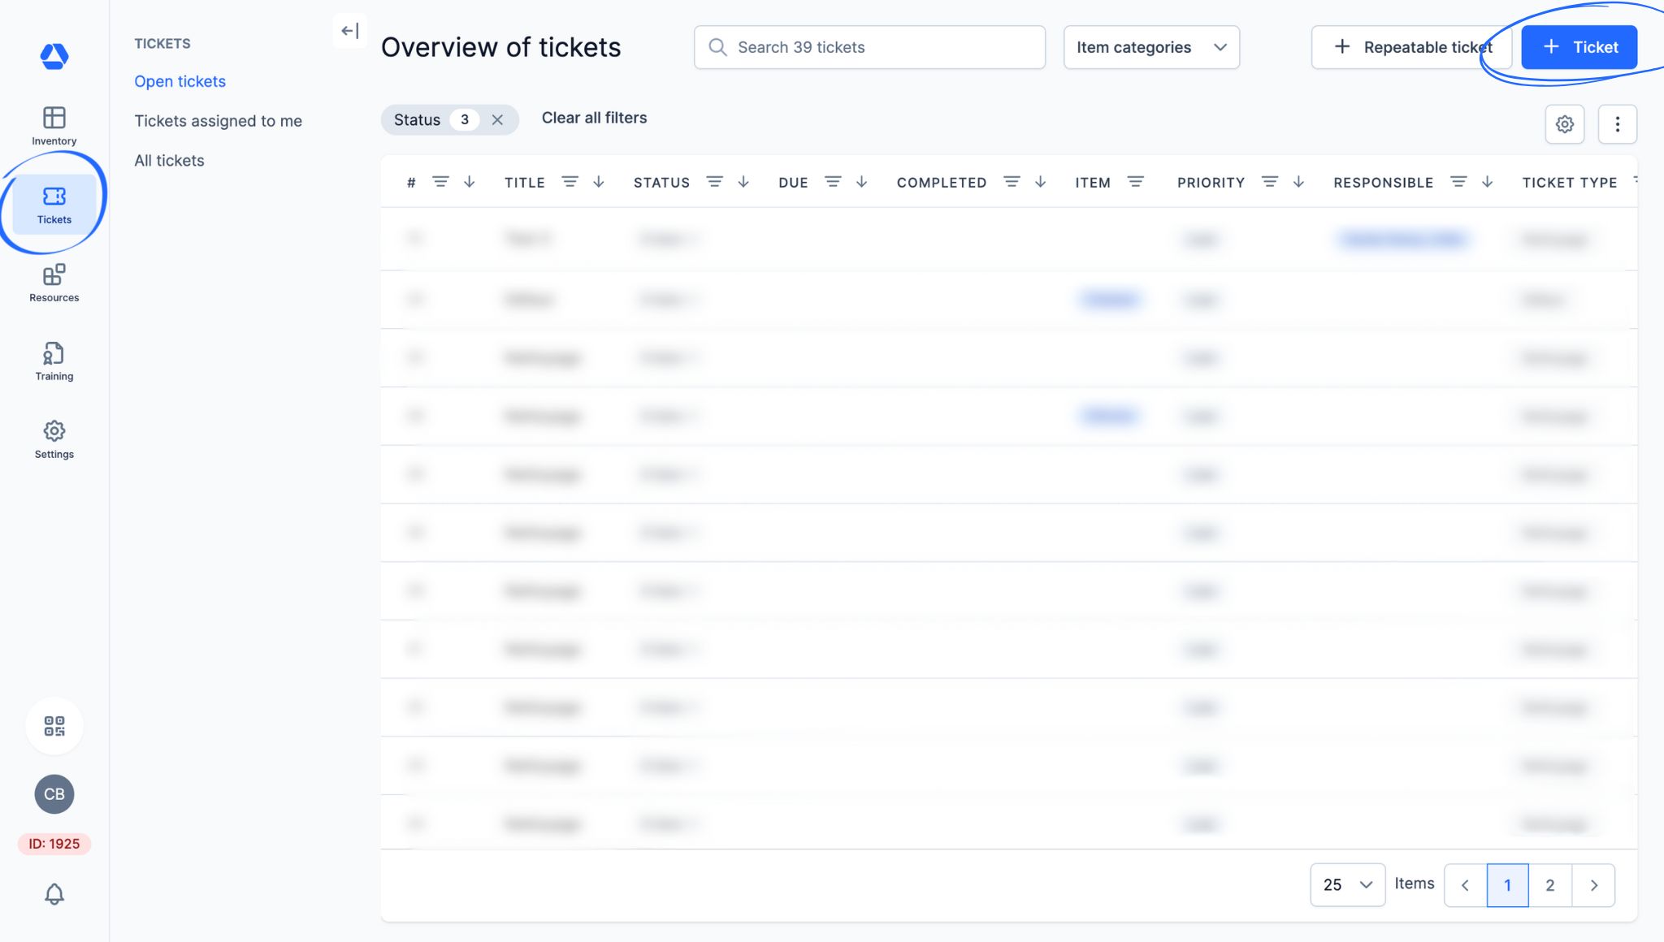
Task: Open the three-dot more options menu
Action: 1617,124
